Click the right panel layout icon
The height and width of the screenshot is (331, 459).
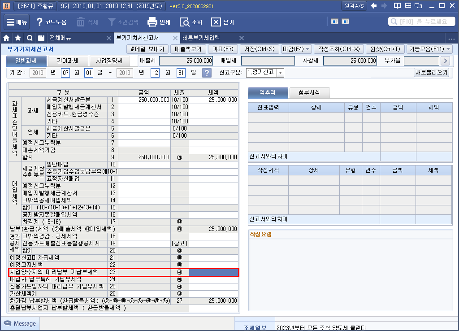[x=346, y=22]
